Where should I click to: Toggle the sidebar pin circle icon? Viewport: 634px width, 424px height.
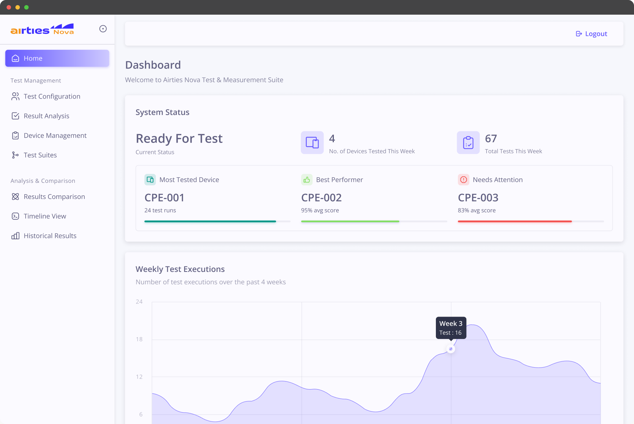click(x=103, y=29)
